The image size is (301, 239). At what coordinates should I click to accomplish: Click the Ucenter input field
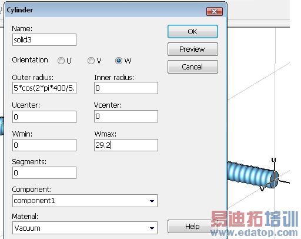[44, 117]
